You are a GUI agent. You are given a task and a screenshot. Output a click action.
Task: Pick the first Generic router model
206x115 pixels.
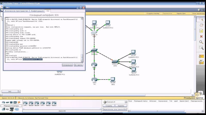pyautogui.click(x=48, y=104)
